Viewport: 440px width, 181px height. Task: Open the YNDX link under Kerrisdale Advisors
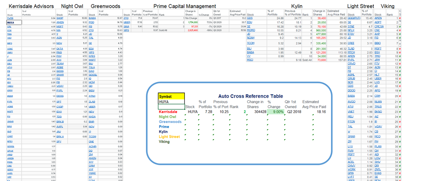10,86
